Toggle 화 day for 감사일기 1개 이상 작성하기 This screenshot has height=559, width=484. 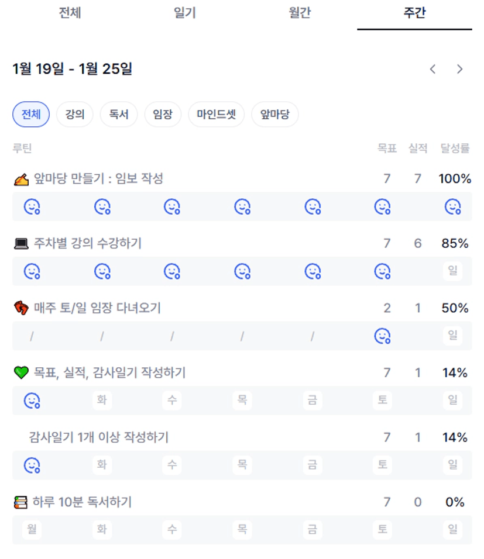[x=102, y=465]
